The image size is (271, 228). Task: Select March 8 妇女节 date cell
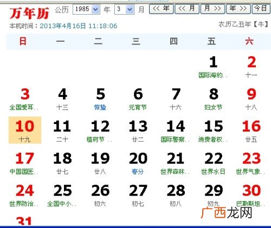pyautogui.click(x=214, y=99)
